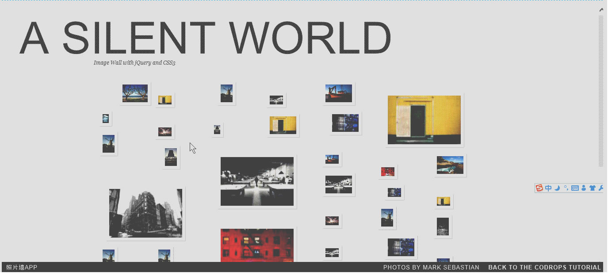Open the Sogou skin shirt icon
The width and height of the screenshot is (608, 273).
(593, 188)
